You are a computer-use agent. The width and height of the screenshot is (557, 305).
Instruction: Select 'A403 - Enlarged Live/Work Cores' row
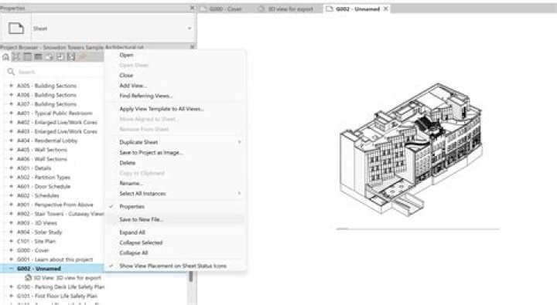[56, 131]
